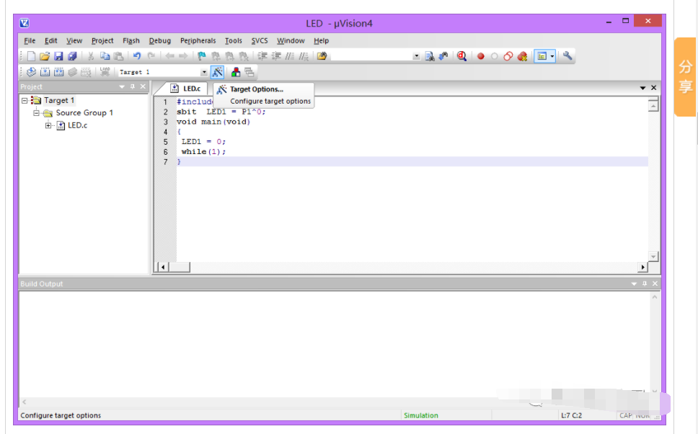Open Configuration with the wrench icon
The image size is (698, 434).
[567, 56]
